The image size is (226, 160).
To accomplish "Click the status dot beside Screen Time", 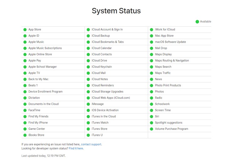I will [x=151, y=110].
